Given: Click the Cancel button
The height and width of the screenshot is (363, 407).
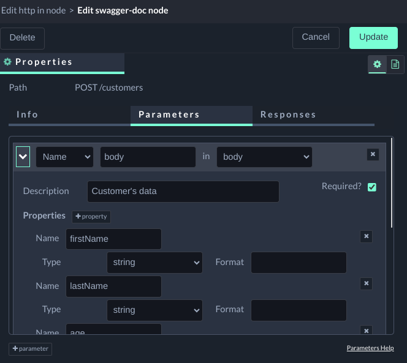Looking at the screenshot, I should click(x=316, y=37).
